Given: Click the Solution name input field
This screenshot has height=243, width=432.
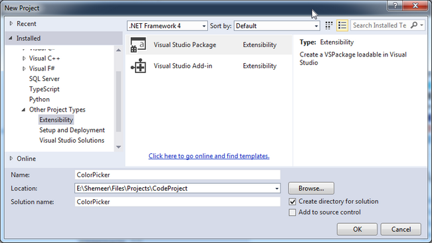Looking at the screenshot, I should click(x=177, y=202).
